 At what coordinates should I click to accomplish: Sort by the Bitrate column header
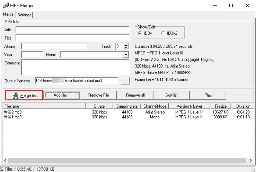click(99, 106)
